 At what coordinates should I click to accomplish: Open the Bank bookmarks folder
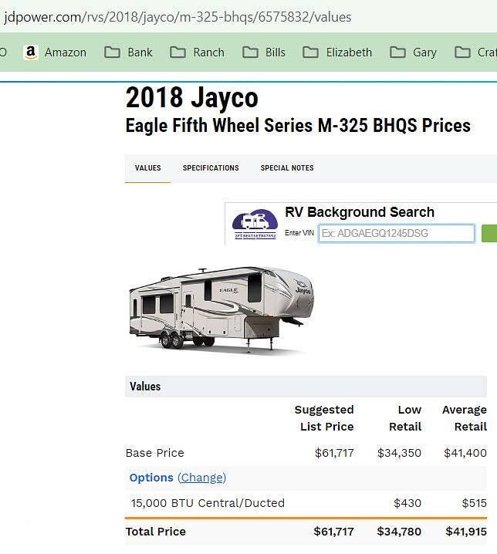tap(129, 52)
